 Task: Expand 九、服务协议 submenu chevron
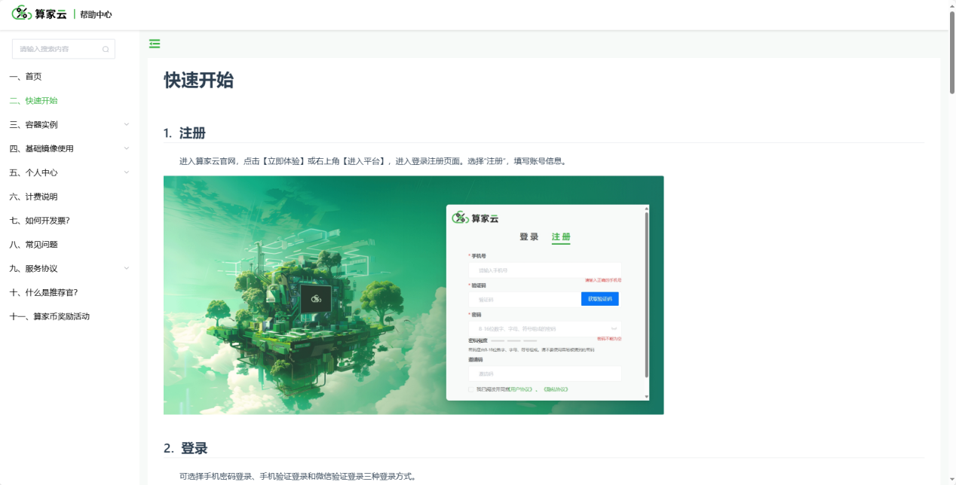click(126, 268)
